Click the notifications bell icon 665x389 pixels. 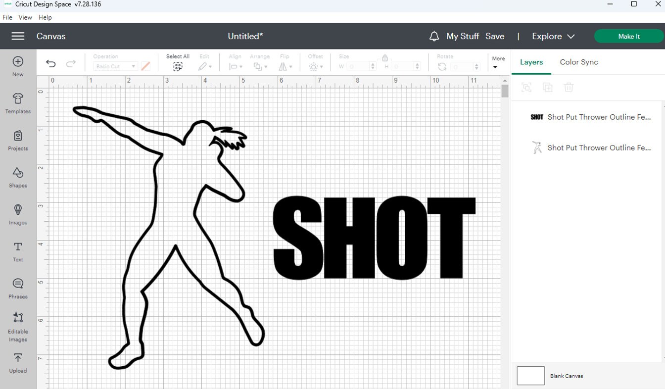click(434, 36)
